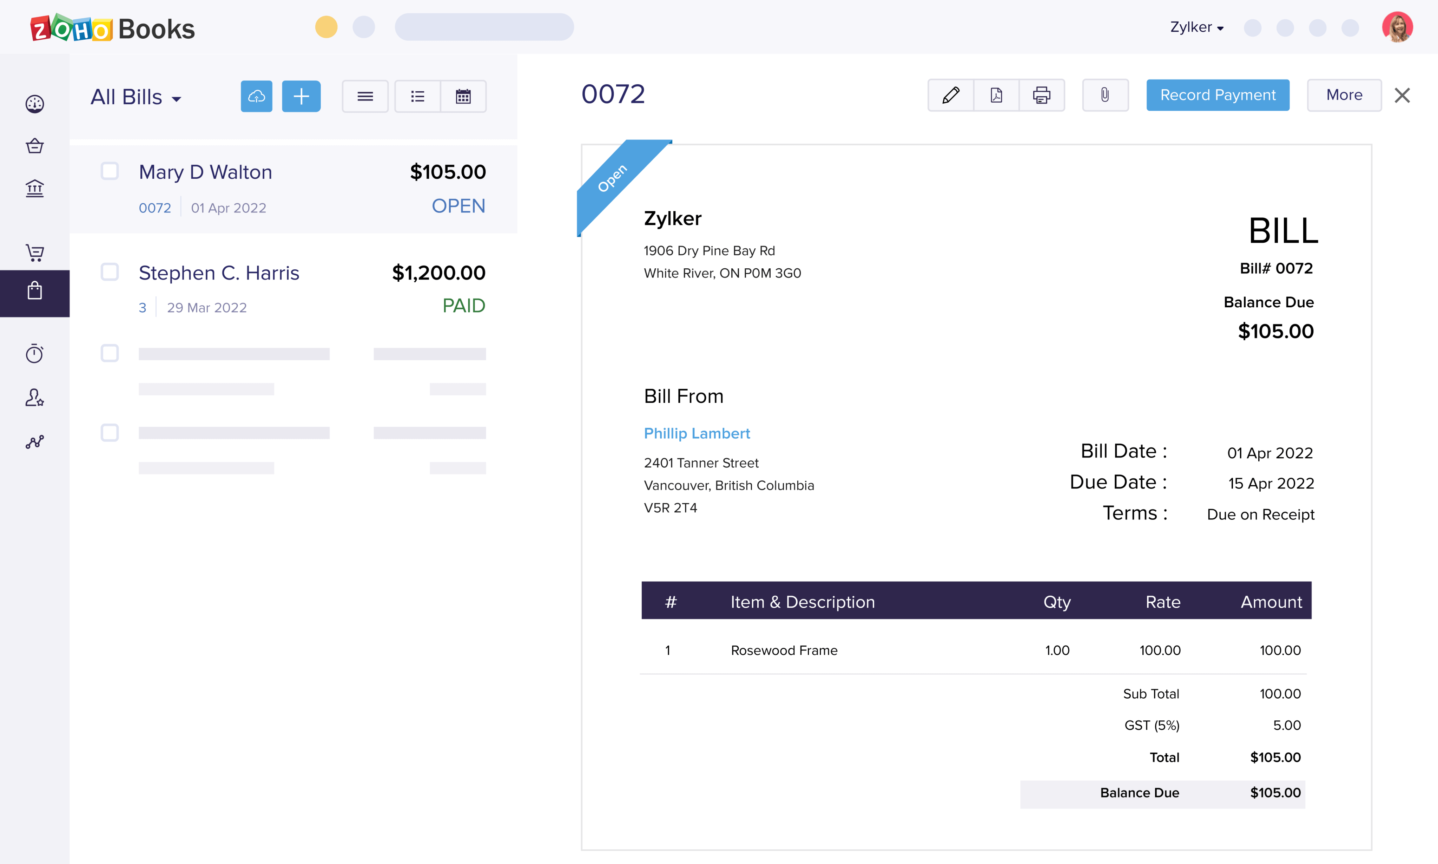Click the 0072 bill title heading
The image size is (1438, 864).
pyautogui.click(x=613, y=94)
